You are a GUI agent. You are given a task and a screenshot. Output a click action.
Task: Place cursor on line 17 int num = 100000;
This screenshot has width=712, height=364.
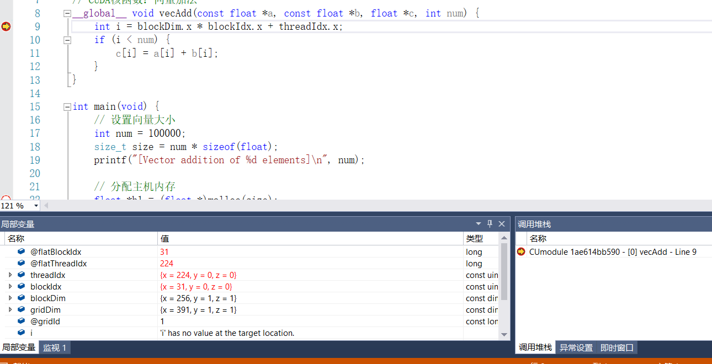tap(140, 133)
